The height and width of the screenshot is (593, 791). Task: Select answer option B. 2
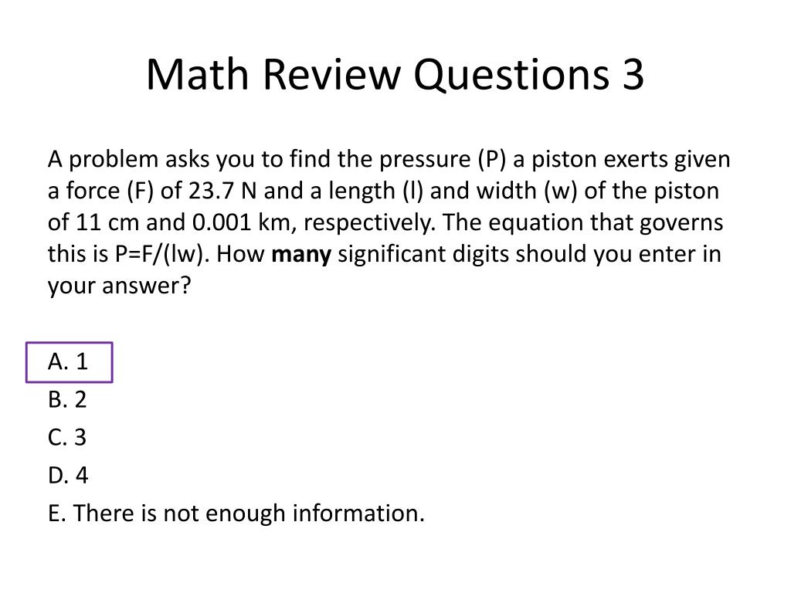[67, 399]
